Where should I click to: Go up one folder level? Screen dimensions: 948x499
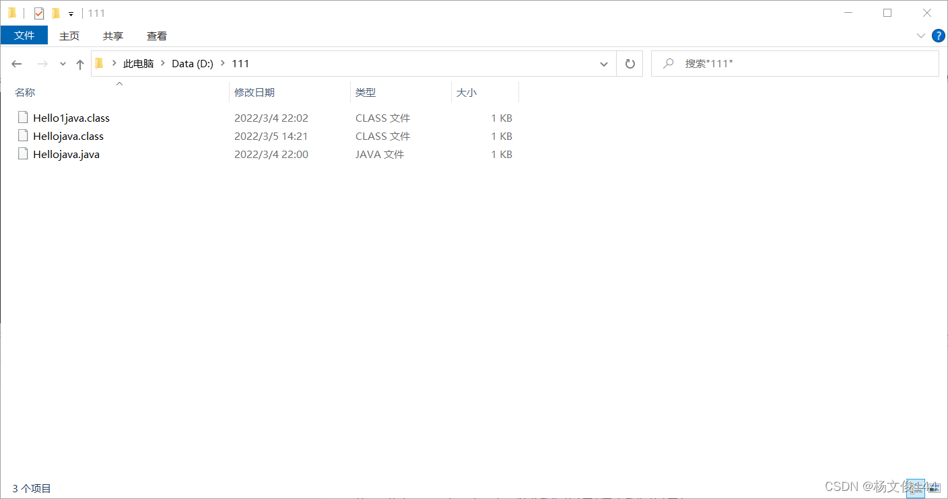[80, 64]
